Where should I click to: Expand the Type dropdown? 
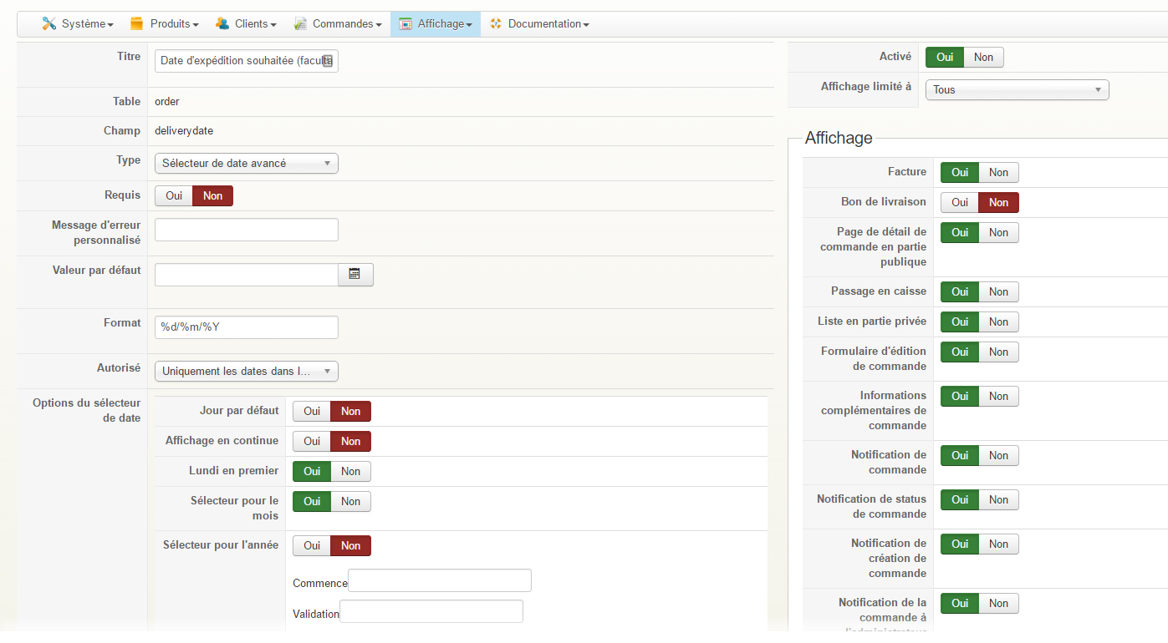point(247,163)
